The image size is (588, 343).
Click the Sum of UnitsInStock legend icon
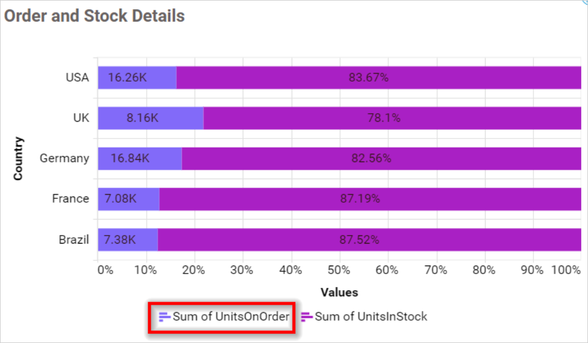tap(307, 317)
